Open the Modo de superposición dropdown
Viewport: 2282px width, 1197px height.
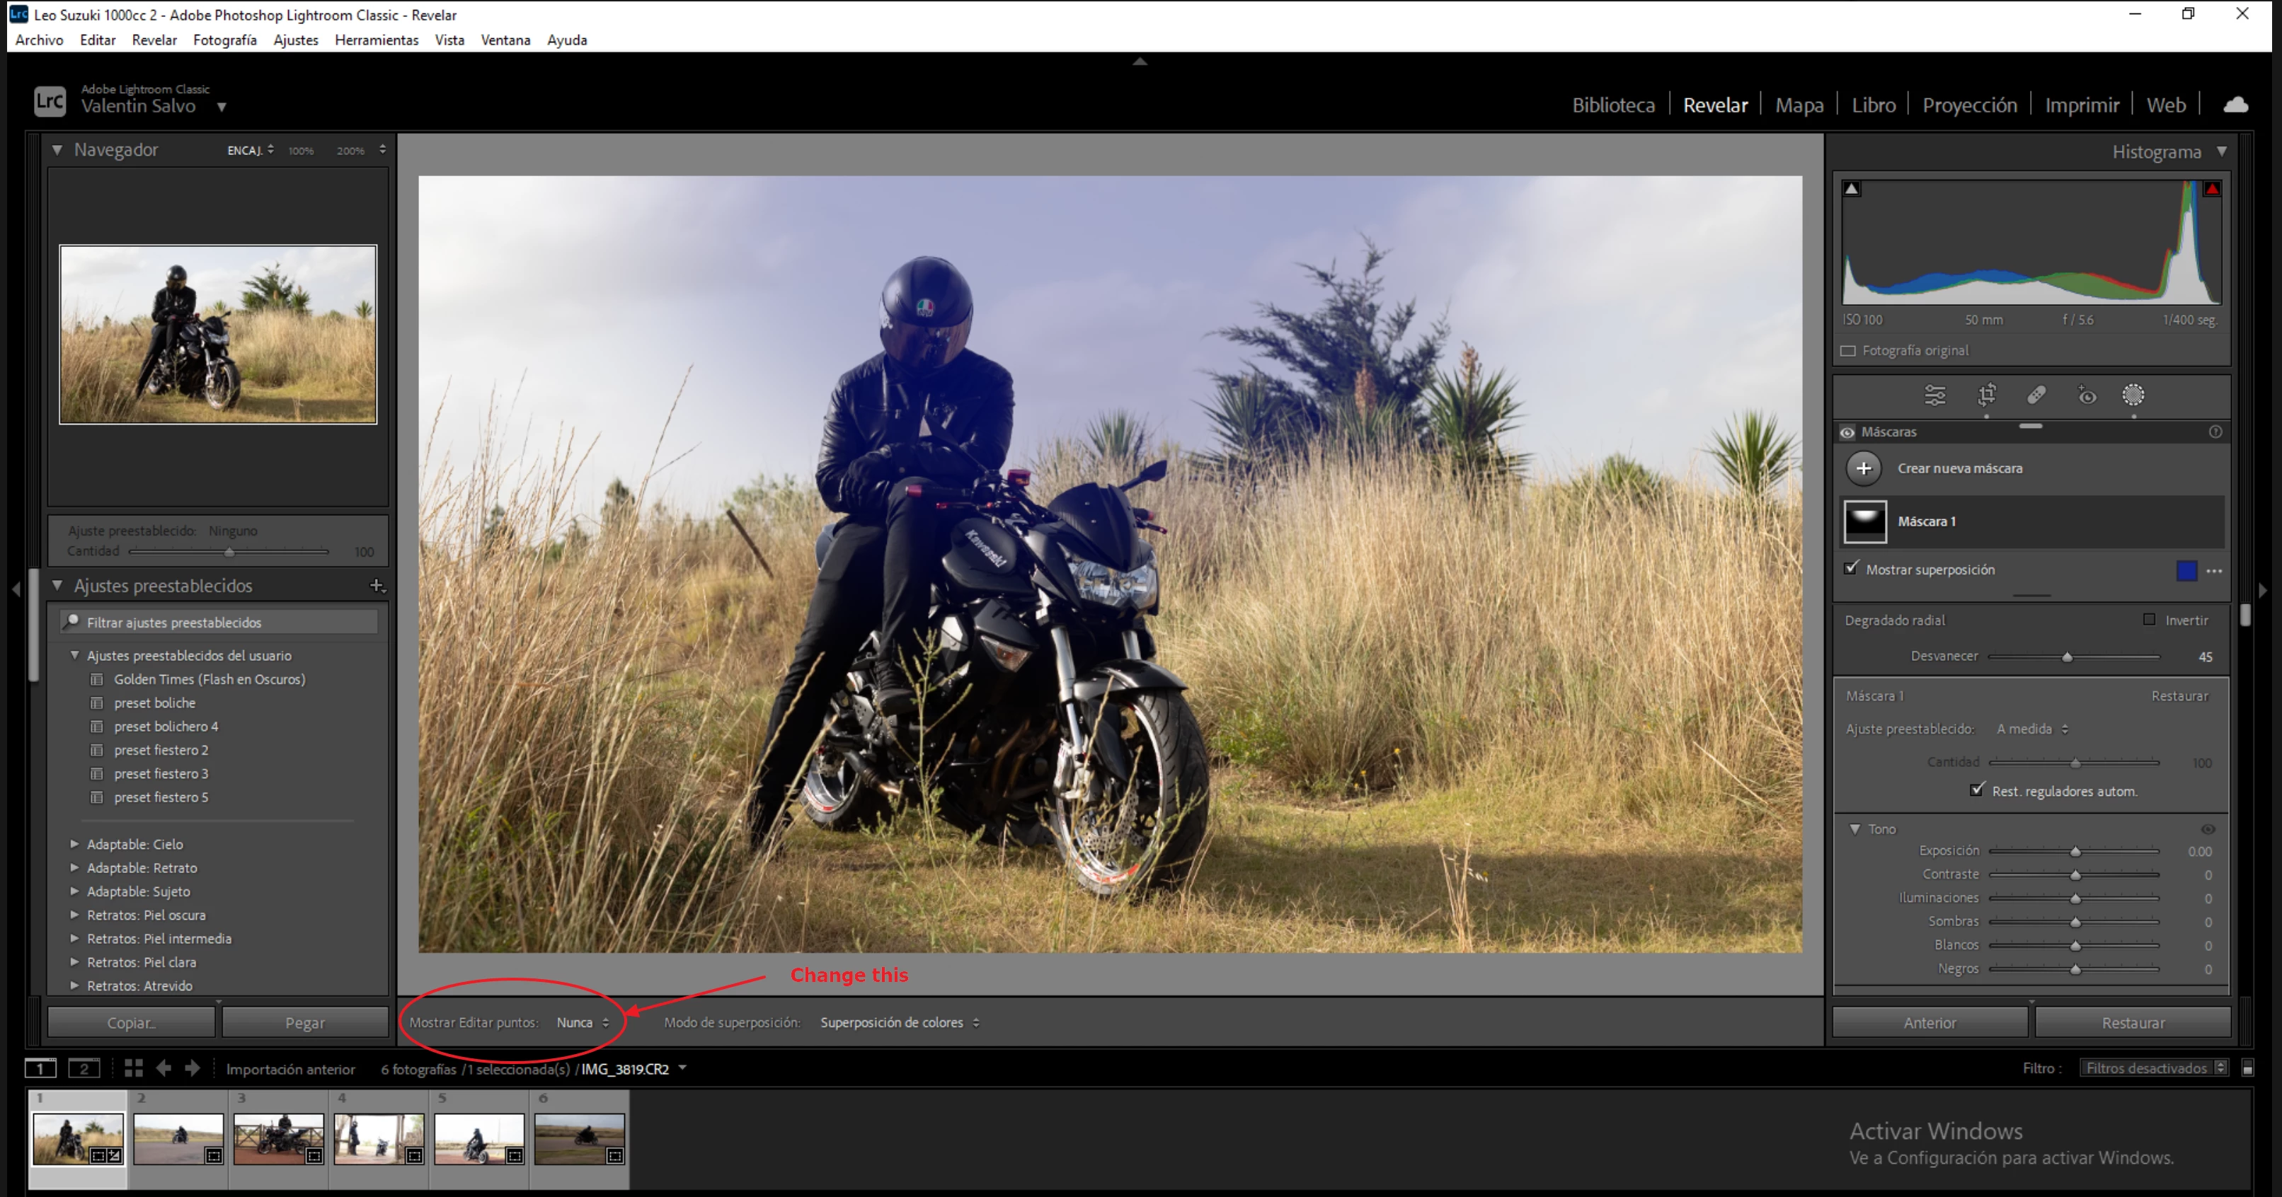click(899, 1022)
